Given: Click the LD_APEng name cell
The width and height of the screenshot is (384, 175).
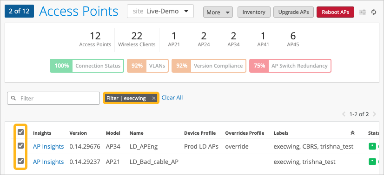Looking at the screenshot, I should click(x=144, y=147).
